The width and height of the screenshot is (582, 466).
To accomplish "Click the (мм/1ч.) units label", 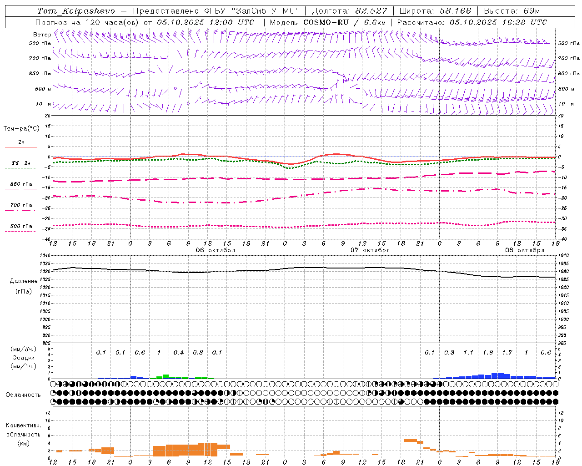I will pyautogui.click(x=23, y=366).
